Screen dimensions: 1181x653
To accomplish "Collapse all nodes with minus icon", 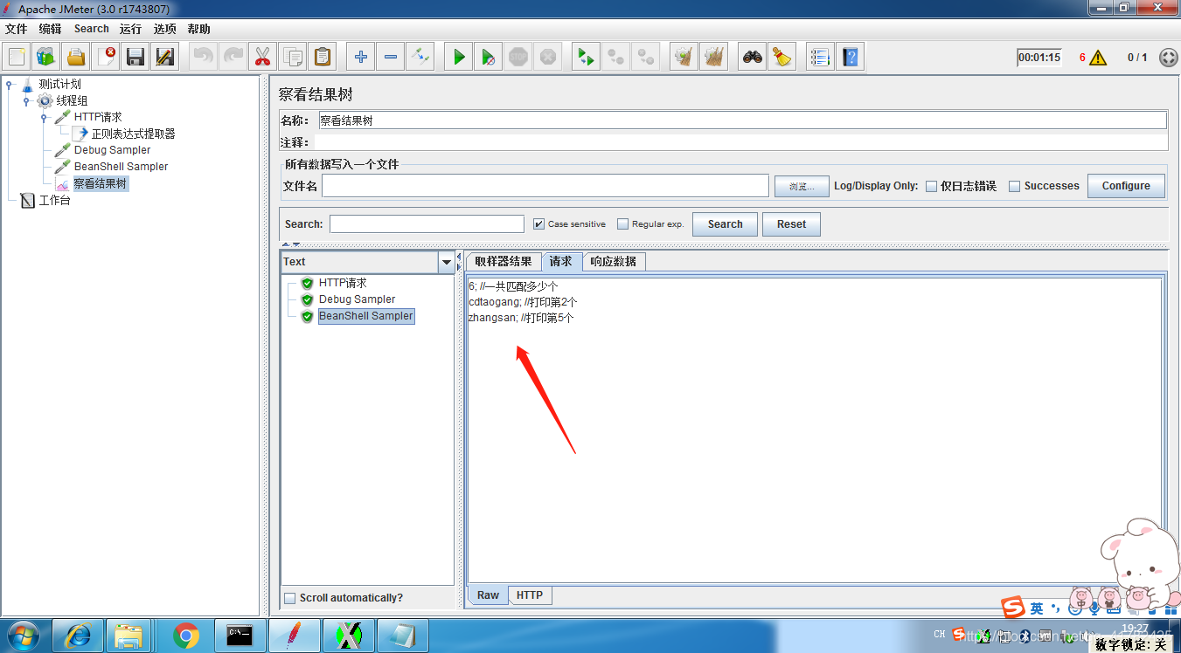I will [x=391, y=58].
